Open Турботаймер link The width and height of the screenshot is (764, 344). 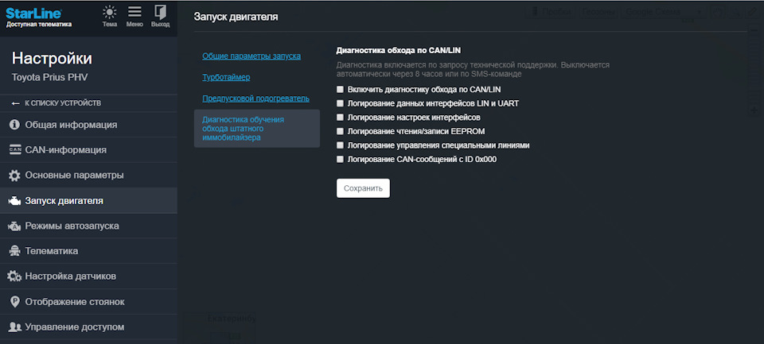tap(226, 77)
